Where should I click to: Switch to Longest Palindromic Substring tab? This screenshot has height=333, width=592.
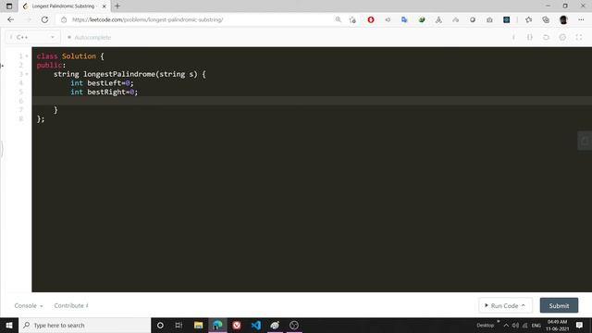[64, 6]
